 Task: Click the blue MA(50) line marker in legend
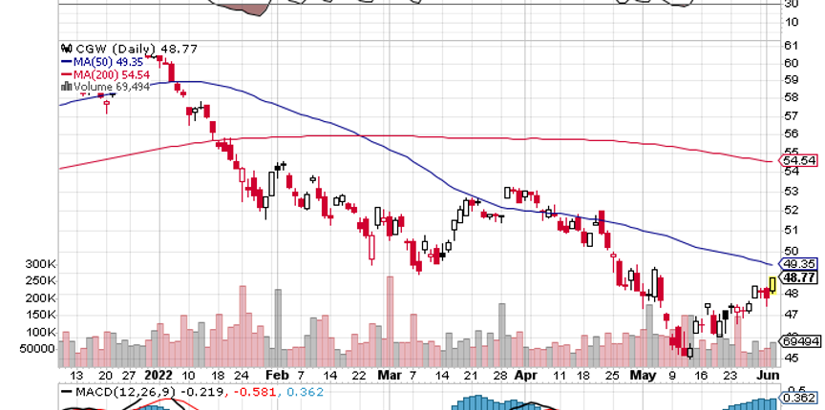coord(66,60)
